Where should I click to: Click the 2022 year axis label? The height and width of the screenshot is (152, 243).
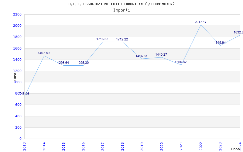[201, 147]
